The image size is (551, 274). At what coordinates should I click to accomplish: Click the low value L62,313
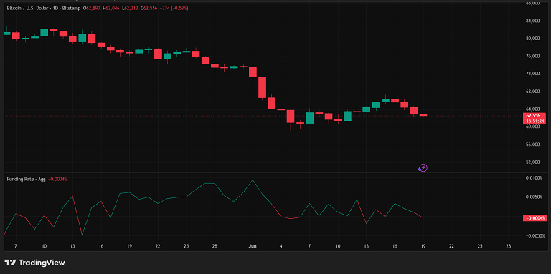coord(131,8)
